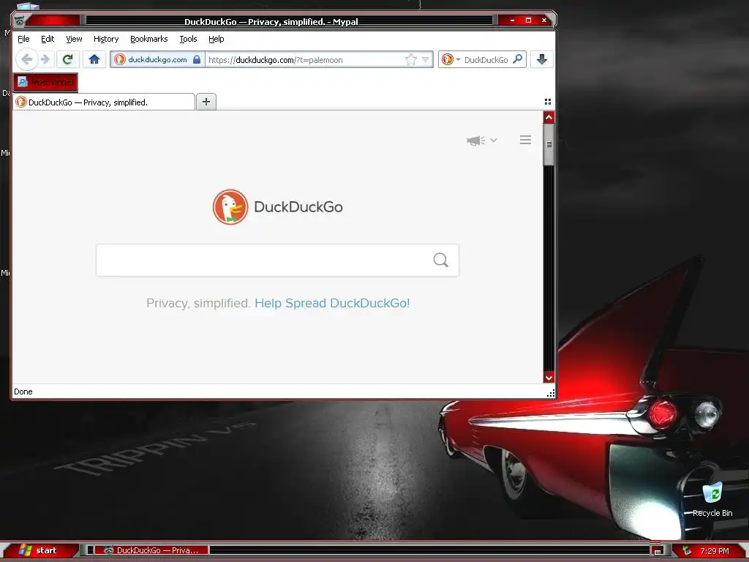Expand the chevron beside the megaphone icon

click(494, 140)
